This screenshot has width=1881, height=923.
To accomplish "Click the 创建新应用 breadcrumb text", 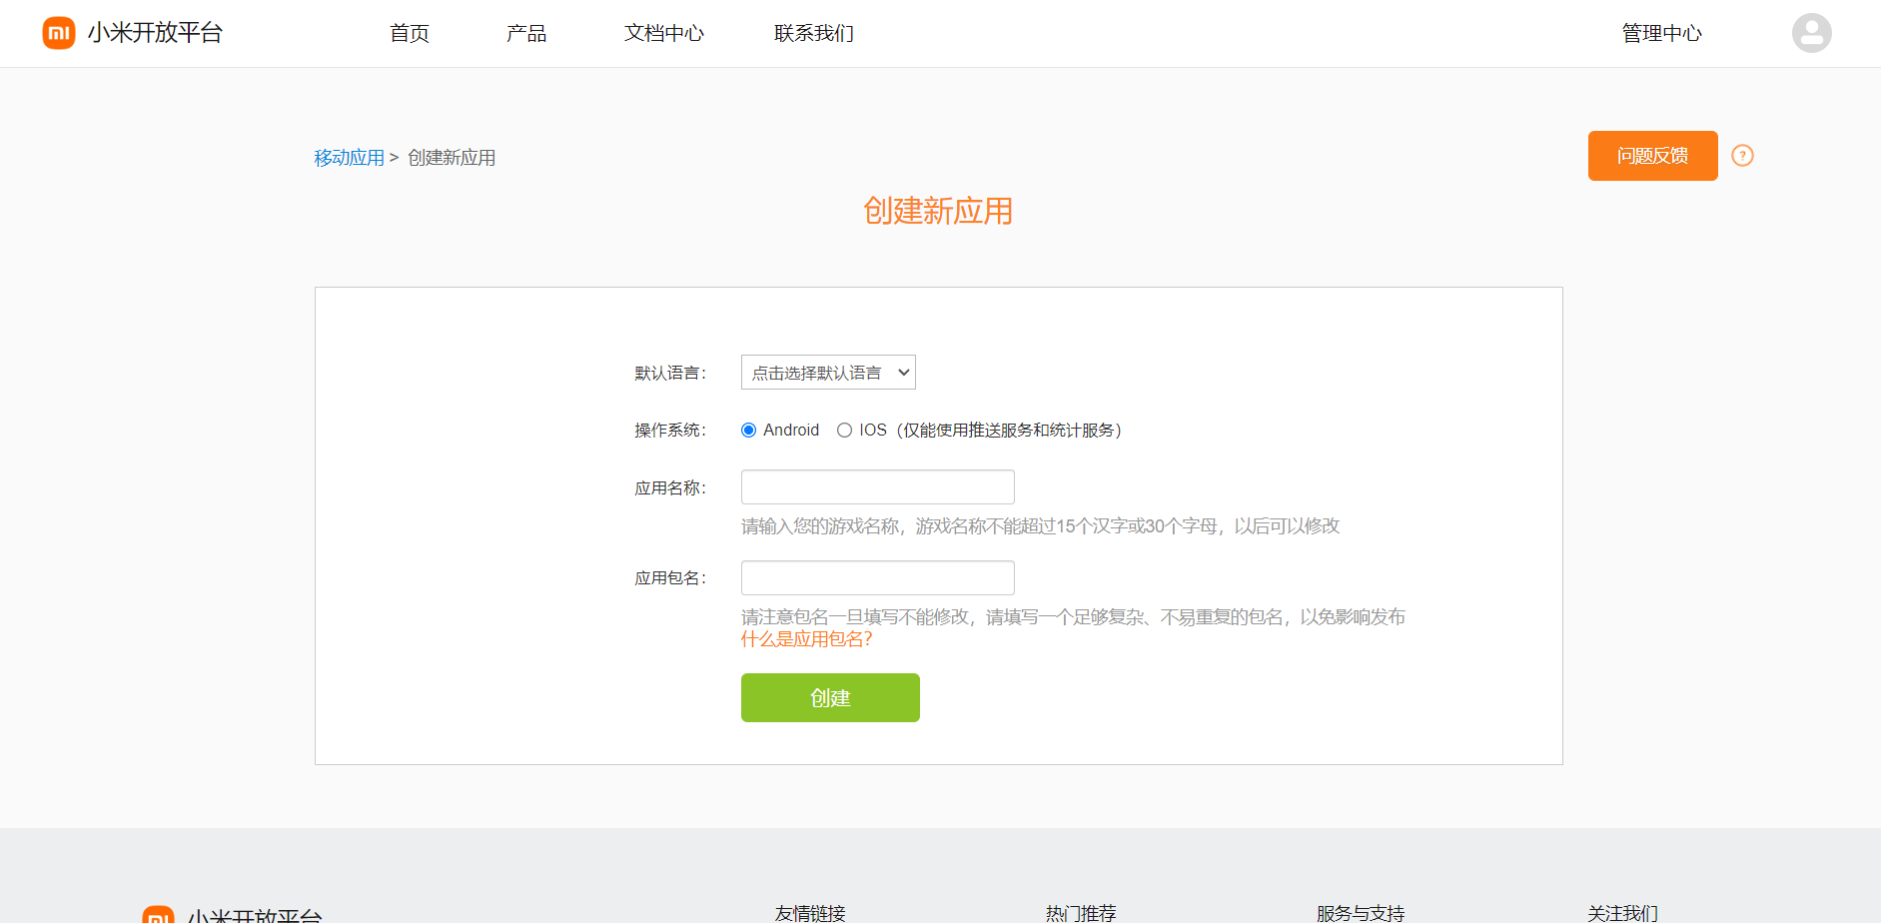I will pyautogui.click(x=452, y=158).
